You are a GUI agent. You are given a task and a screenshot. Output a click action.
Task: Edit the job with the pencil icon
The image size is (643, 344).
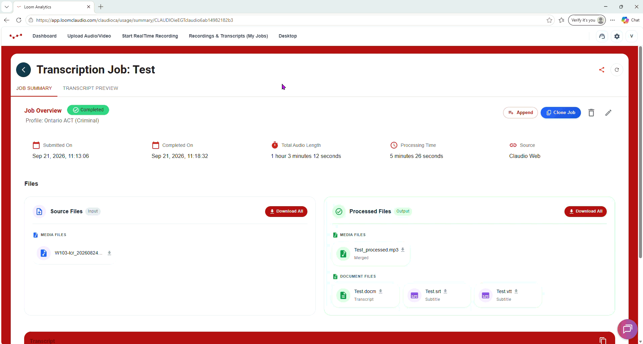[608, 113]
